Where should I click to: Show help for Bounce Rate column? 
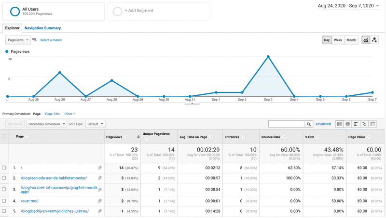[284, 137]
